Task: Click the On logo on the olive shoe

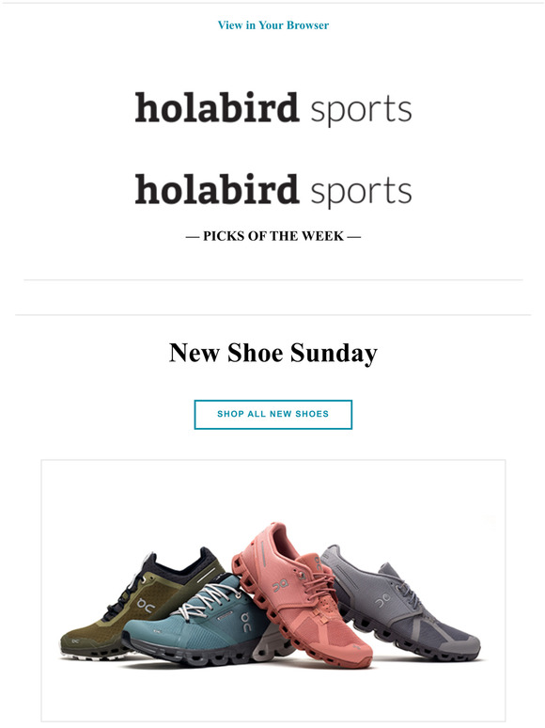Action: (146, 605)
